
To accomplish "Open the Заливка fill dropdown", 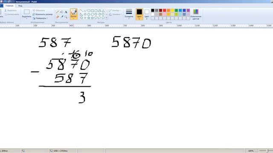I will [115, 14].
